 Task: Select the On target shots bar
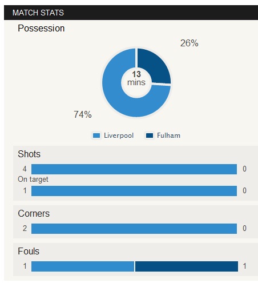click(134, 191)
